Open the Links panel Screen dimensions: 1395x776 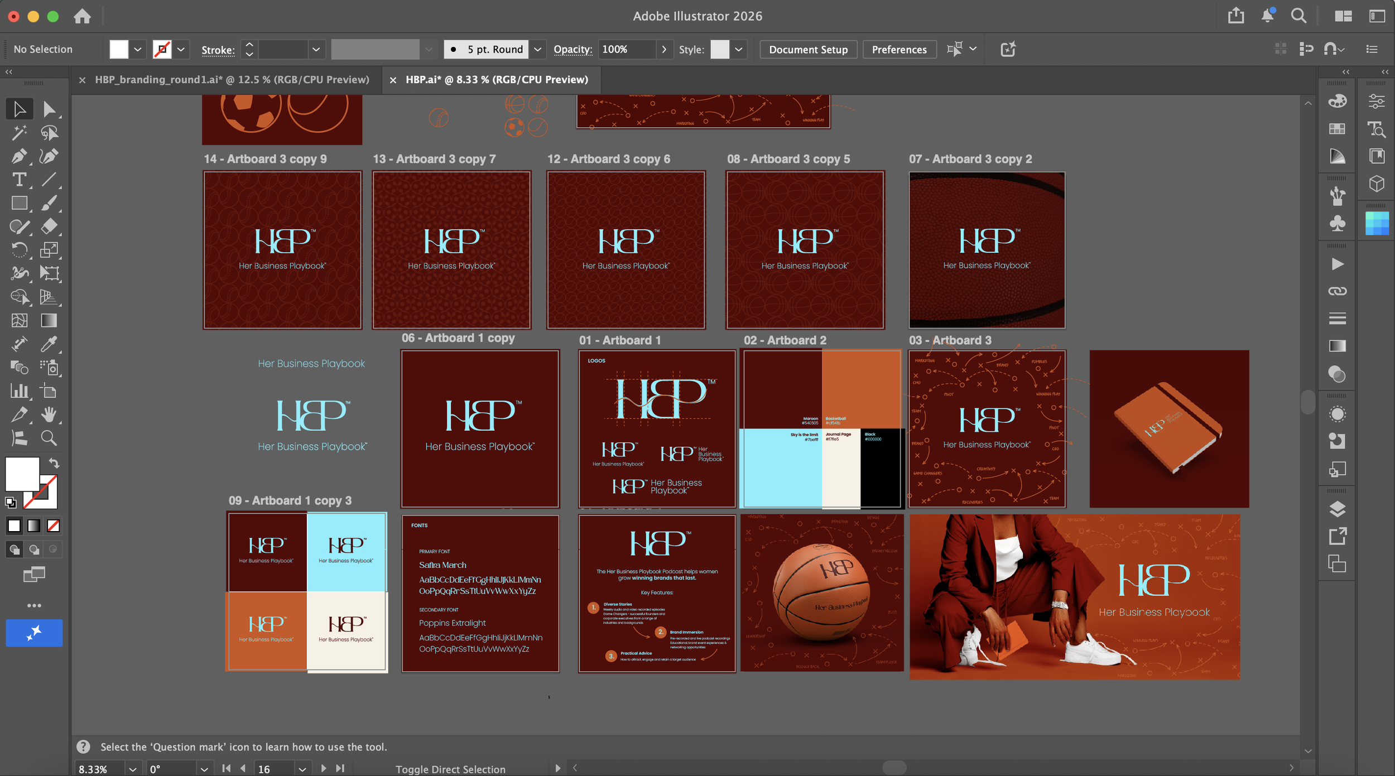coord(1336,291)
